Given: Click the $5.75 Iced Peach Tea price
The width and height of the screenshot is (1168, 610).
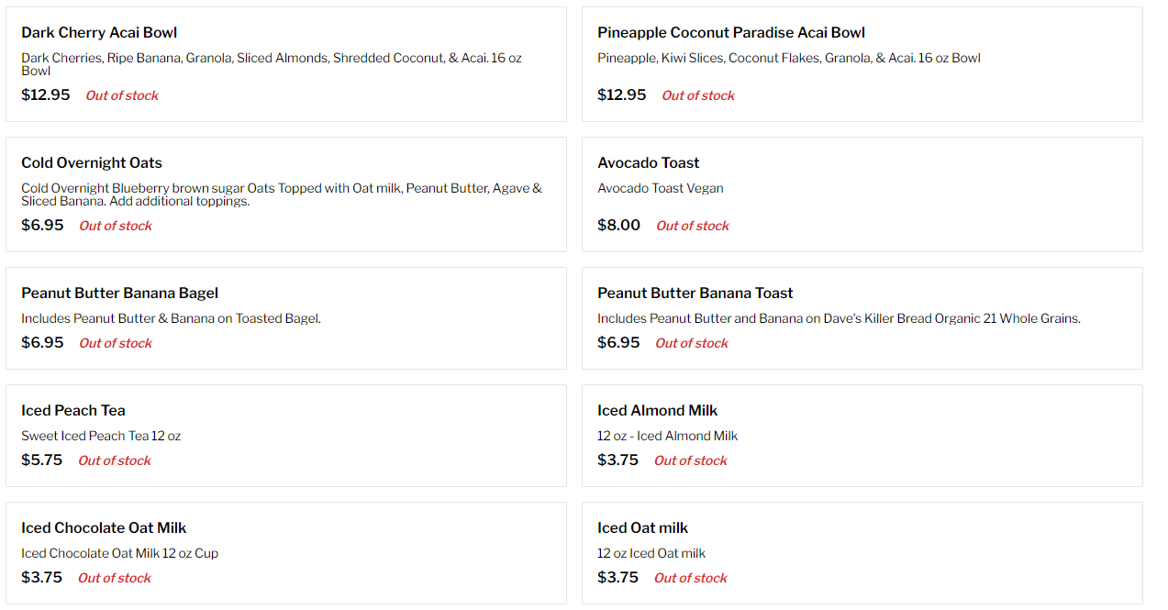Looking at the screenshot, I should (x=42, y=460).
